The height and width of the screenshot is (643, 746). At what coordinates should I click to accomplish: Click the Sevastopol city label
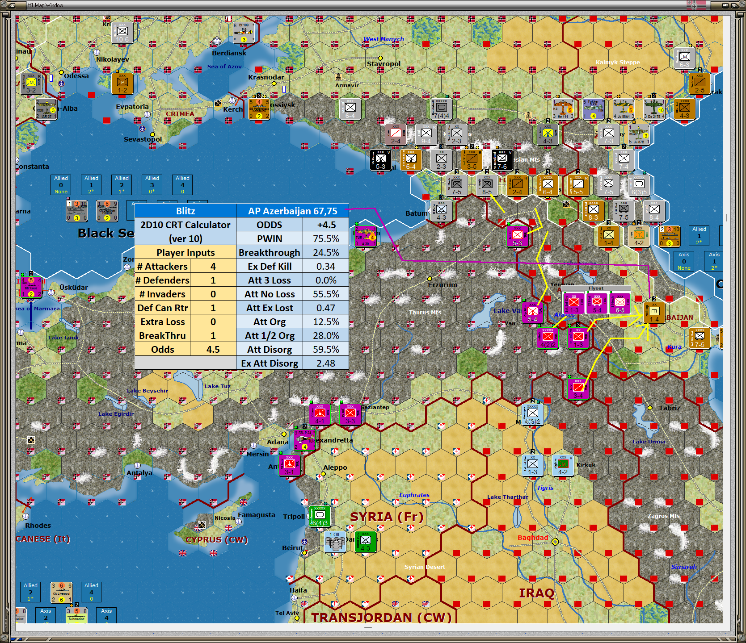click(143, 139)
